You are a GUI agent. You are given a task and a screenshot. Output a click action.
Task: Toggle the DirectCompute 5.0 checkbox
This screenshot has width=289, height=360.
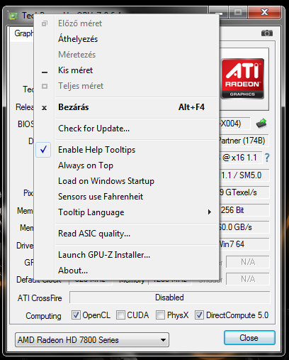tap(199, 315)
